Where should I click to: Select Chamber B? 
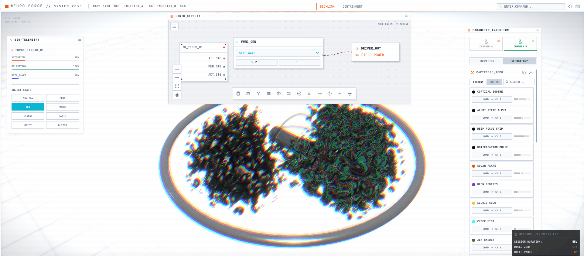[x=520, y=44]
